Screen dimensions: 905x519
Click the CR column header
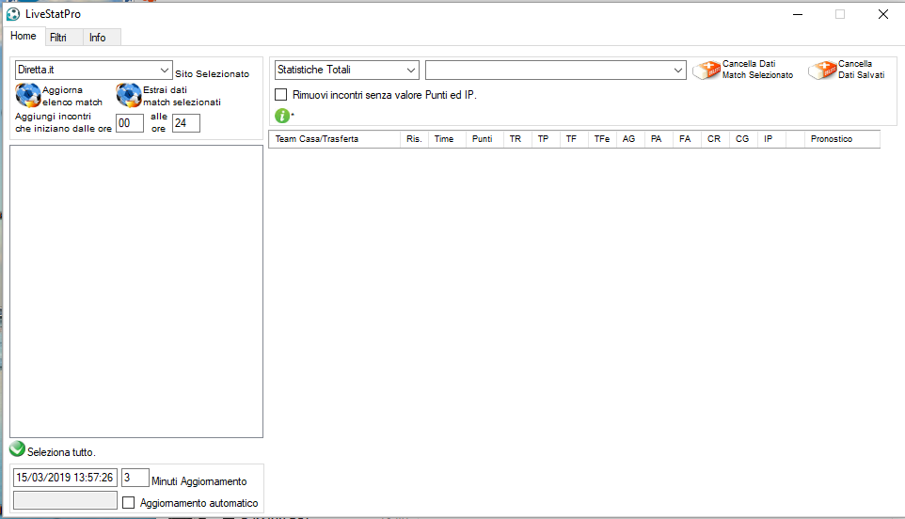tap(716, 139)
